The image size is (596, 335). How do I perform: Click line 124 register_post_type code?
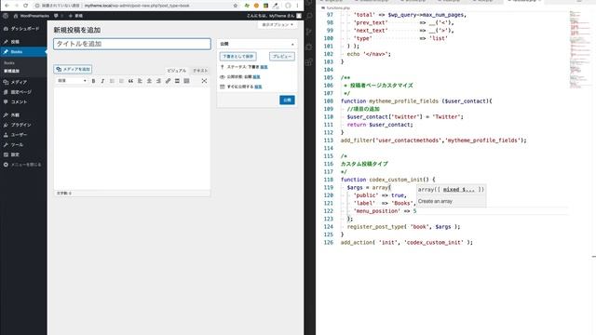[403, 227]
